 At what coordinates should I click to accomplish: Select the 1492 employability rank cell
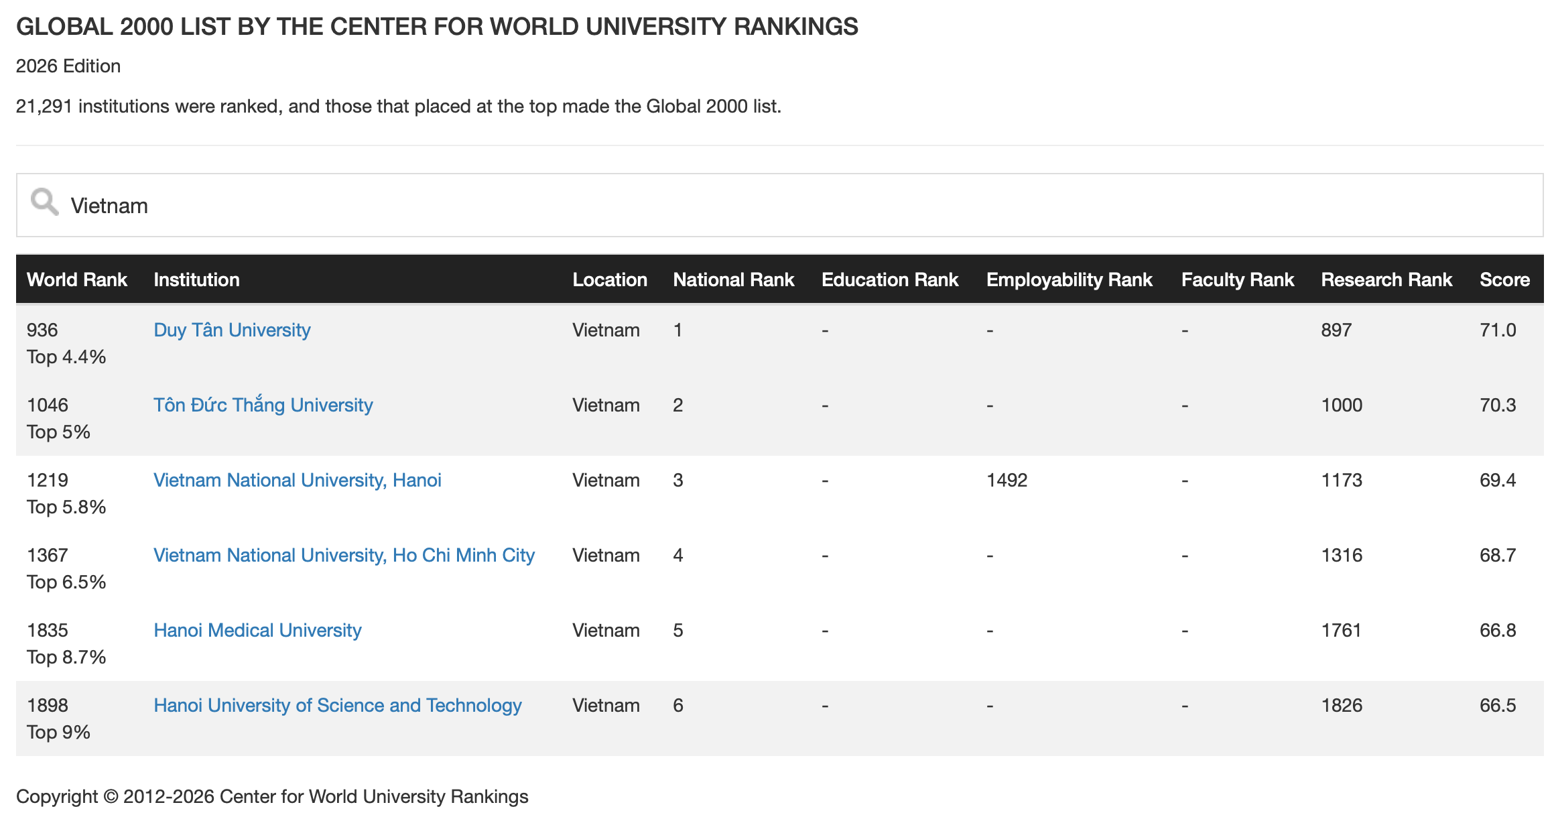1007,480
